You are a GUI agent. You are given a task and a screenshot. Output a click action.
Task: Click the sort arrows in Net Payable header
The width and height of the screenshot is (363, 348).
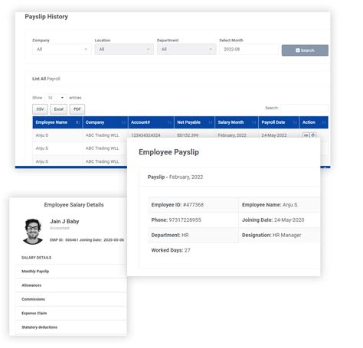coord(211,122)
